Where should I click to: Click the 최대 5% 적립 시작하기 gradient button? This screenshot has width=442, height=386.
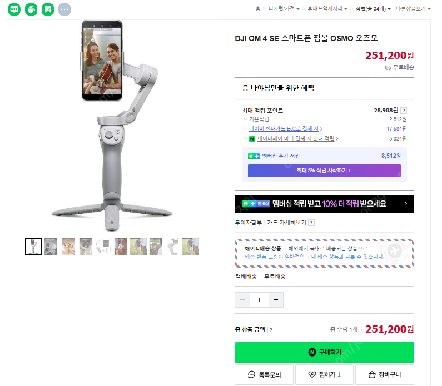point(324,171)
